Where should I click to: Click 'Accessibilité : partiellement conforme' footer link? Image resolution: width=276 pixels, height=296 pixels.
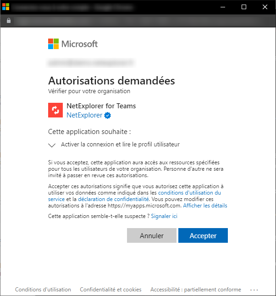click(x=195, y=290)
